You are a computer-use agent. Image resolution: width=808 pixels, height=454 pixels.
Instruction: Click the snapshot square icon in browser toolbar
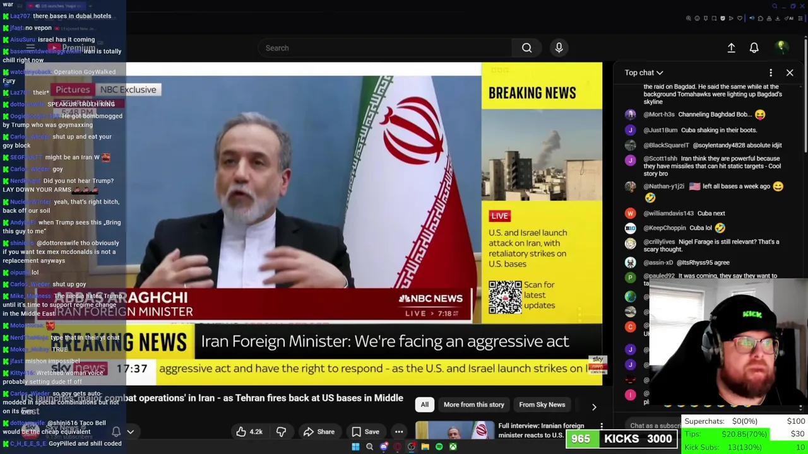click(x=714, y=18)
